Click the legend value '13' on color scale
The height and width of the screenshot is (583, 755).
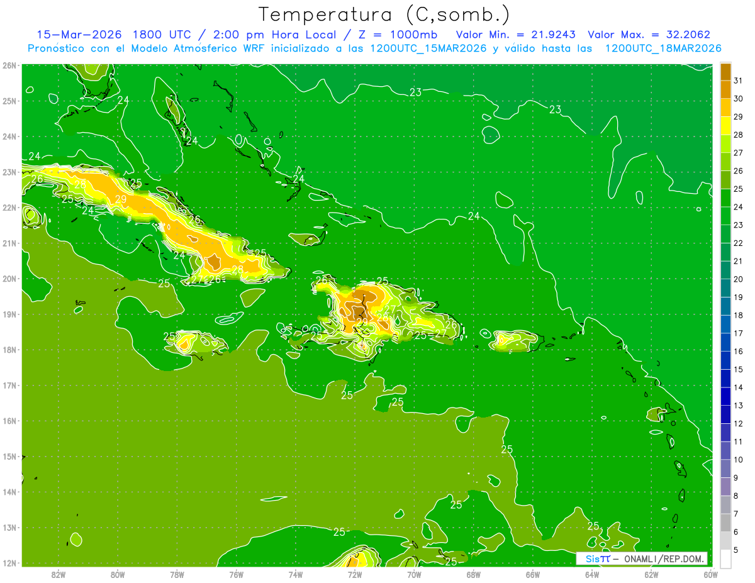point(739,406)
